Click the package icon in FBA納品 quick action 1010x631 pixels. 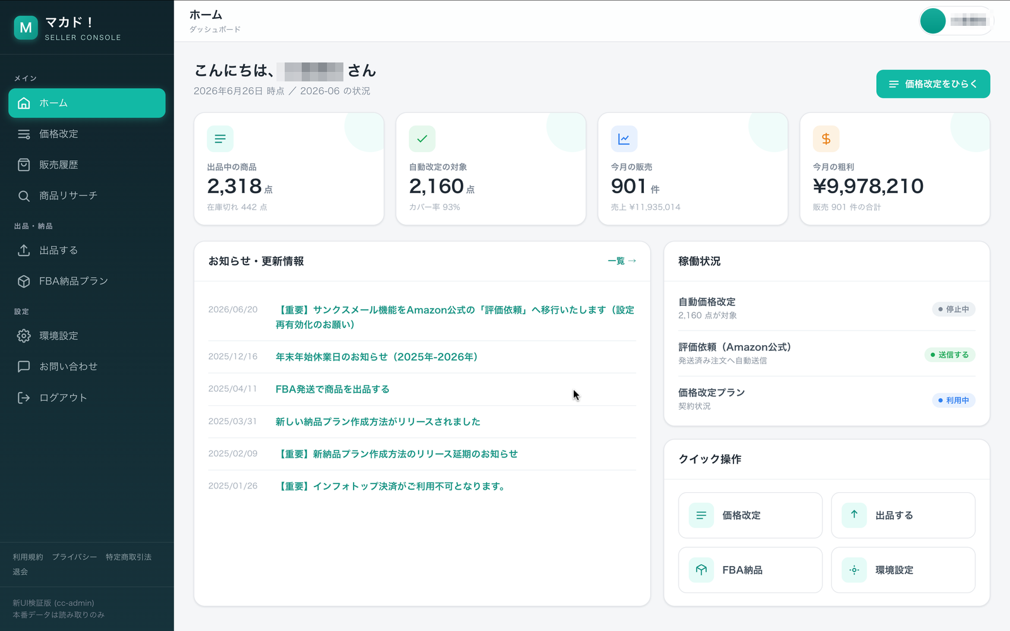coord(701,570)
